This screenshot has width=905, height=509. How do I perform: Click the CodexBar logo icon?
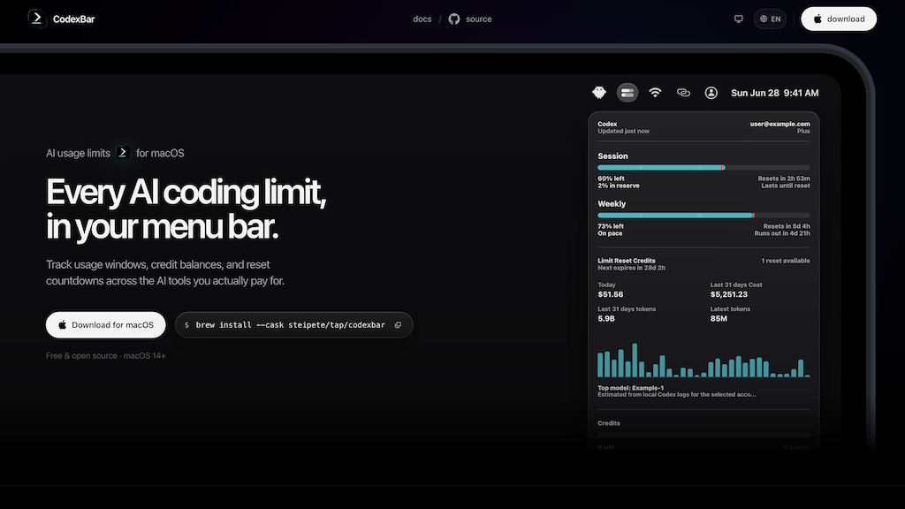[37, 19]
